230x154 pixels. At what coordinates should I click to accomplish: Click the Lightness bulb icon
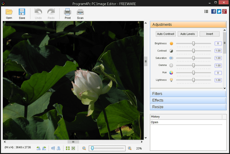[171, 80]
